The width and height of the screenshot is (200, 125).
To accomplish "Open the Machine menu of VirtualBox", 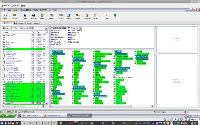I will pos(5,5).
